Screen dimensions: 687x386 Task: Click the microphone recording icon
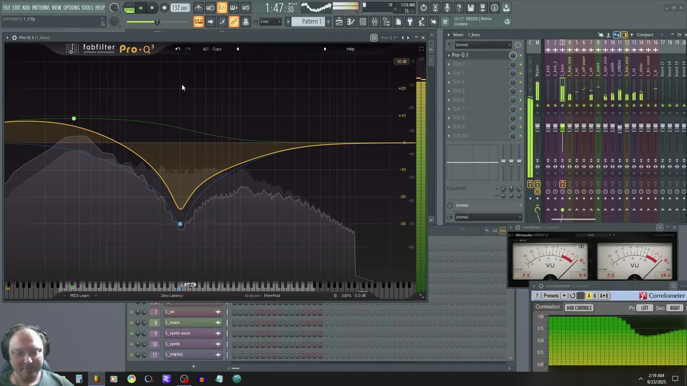(447, 8)
